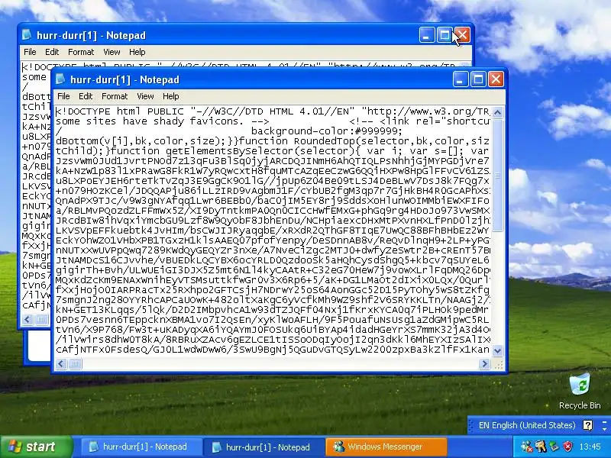
Task: Close the front Notepad window
Action: (496, 79)
